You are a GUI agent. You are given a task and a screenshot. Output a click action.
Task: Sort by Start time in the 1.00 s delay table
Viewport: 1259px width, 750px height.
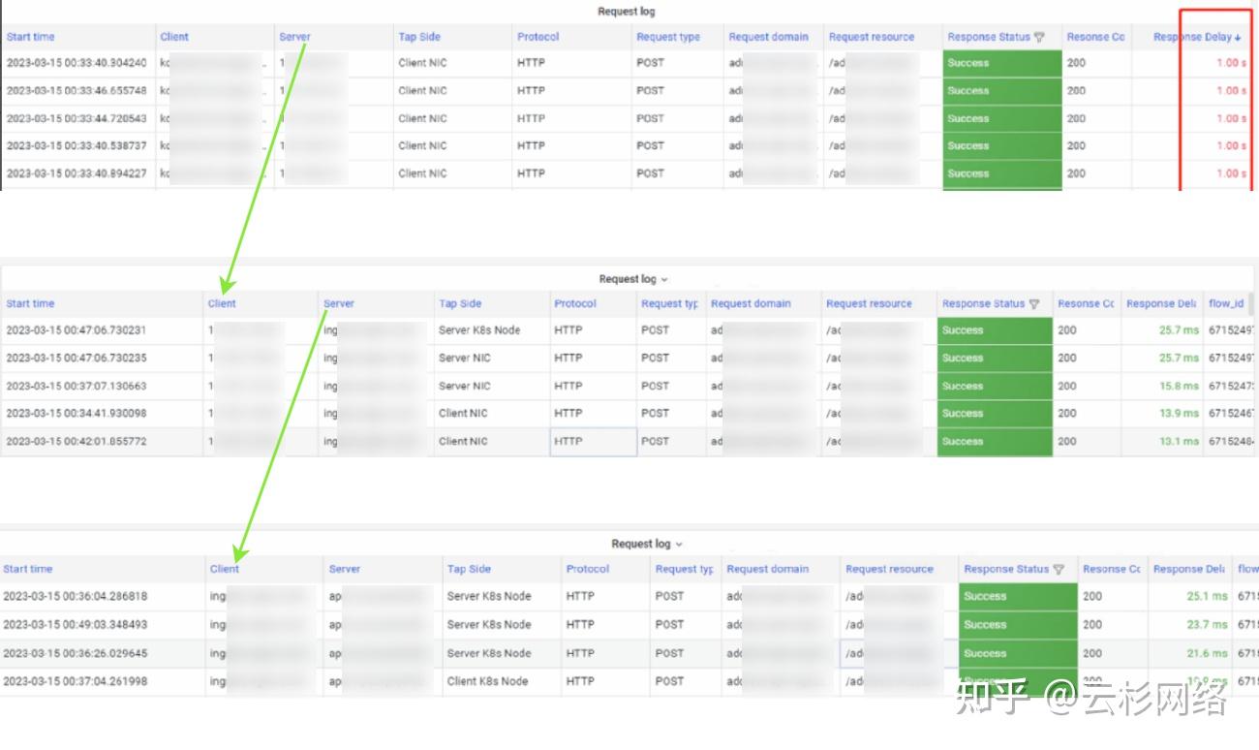coord(31,37)
